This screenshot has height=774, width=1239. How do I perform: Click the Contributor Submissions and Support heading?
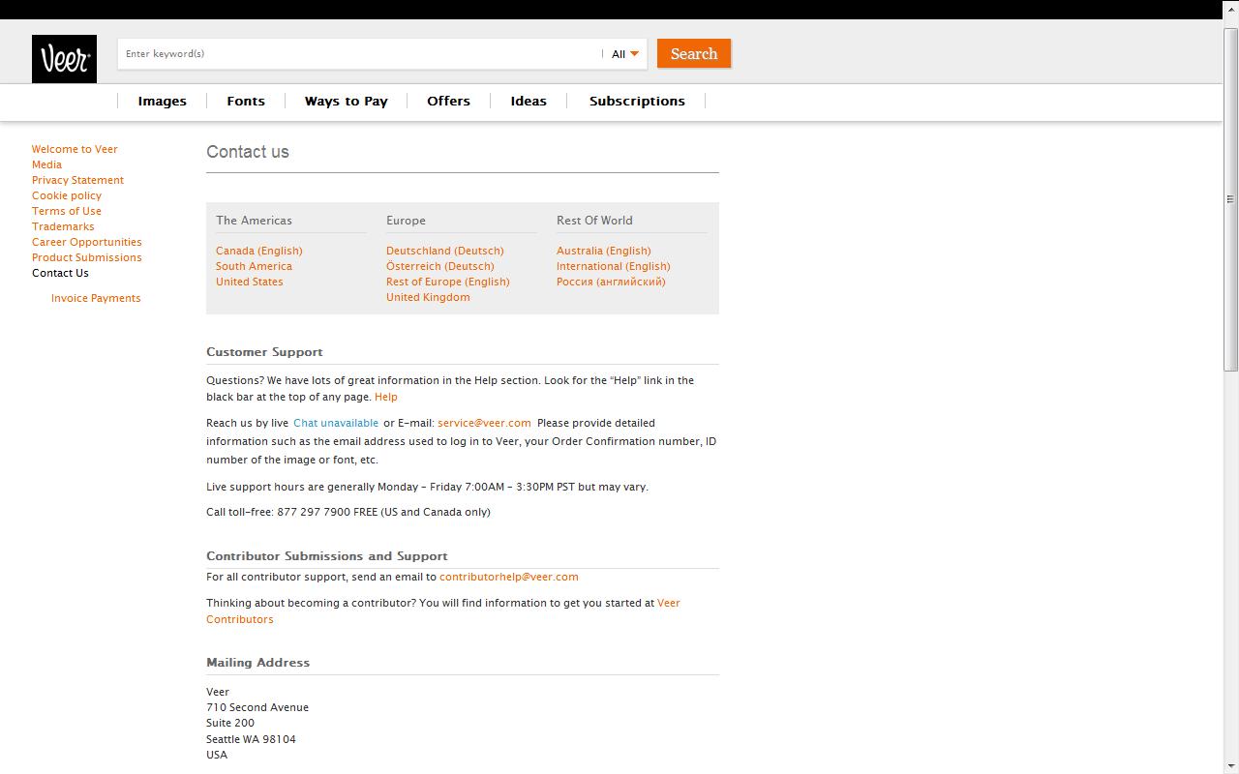[327, 556]
